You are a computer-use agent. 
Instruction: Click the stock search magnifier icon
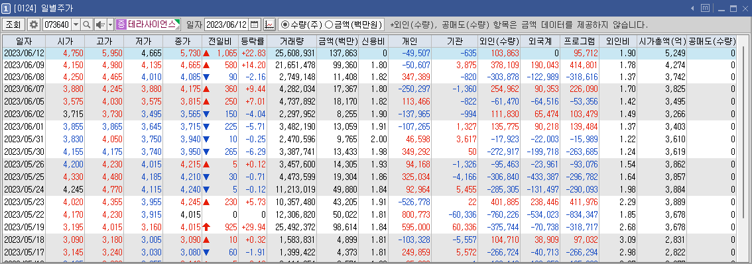pyautogui.click(x=87, y=24)
